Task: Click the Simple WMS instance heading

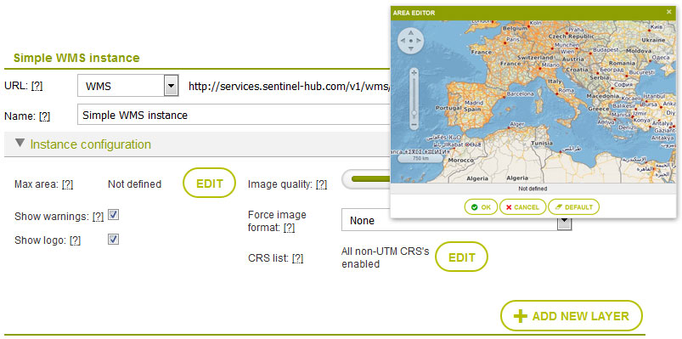Action: tap(76, 58)
